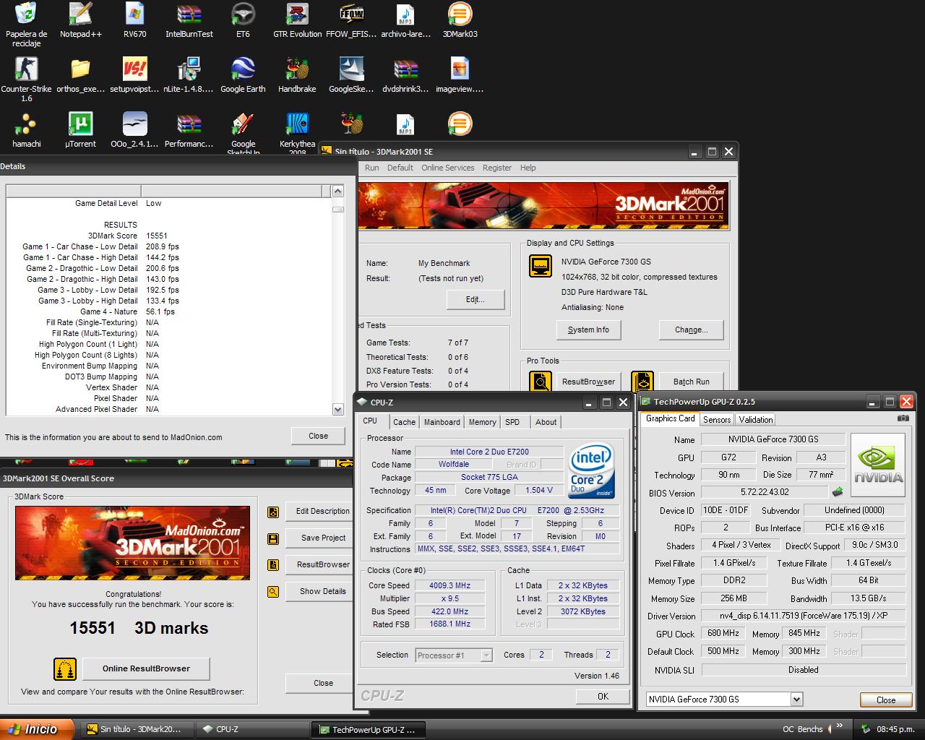Click the Show Details magnifier icon
The width and height of the screenshot is (925, 740).
(273, 592)
